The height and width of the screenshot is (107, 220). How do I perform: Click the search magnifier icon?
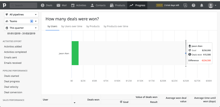tap(12, 5)
